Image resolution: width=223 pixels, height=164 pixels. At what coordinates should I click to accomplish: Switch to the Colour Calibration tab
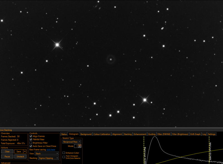[x=102, y=134]
